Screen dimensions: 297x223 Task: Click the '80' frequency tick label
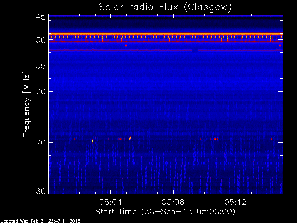(x=41, y=191)
